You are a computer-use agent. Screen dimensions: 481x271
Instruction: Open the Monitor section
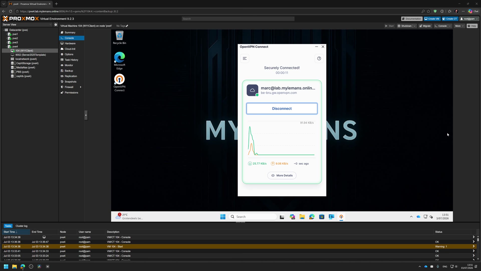coord(72,65)
